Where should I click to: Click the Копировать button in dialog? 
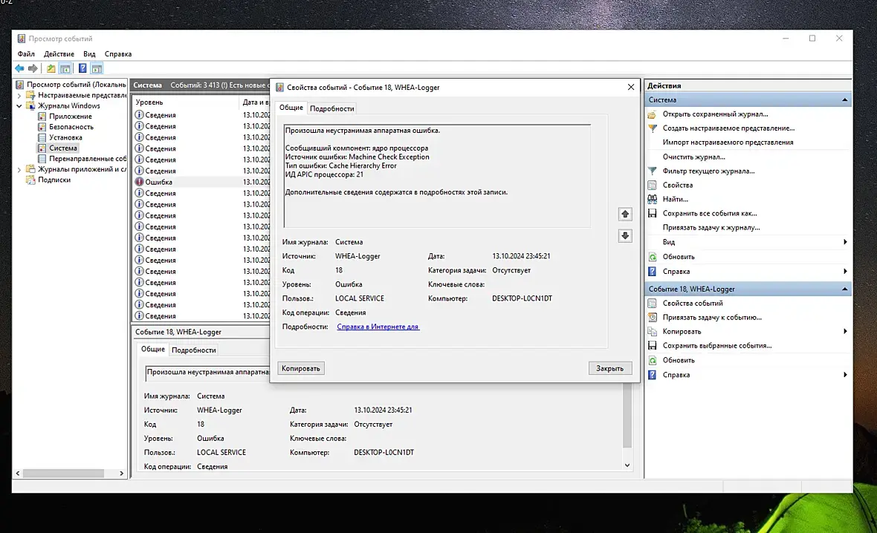click(301, 368)
